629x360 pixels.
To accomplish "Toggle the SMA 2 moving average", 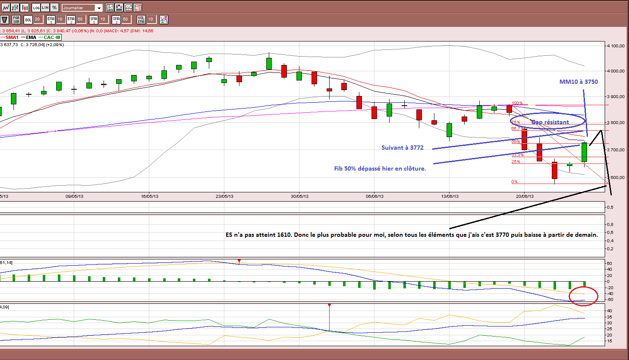I will coord(116,19).
